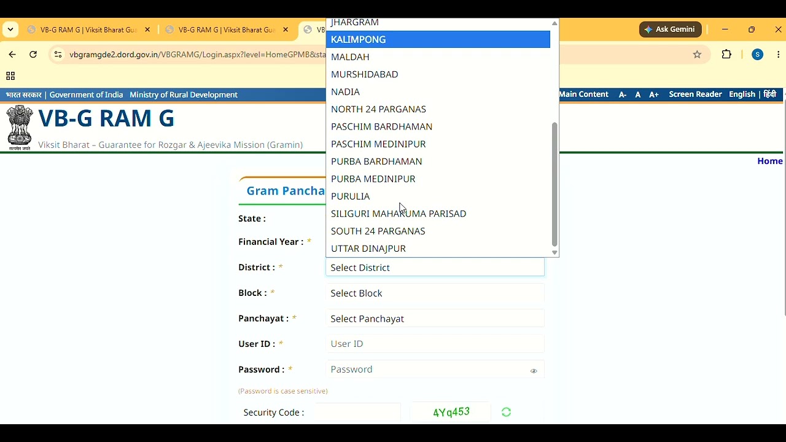
Task: Select UTTAR DINAJPUR district
Action: pos(438,249)
